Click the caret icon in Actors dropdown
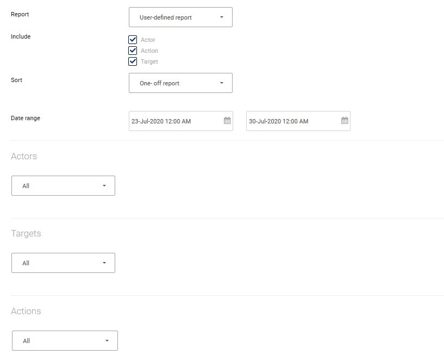The height and width of the screenshot is (361, 444). [104, 186]
